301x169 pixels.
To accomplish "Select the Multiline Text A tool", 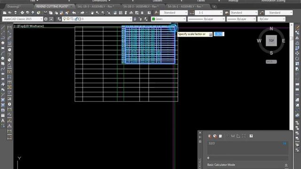I will click(3, 121).
